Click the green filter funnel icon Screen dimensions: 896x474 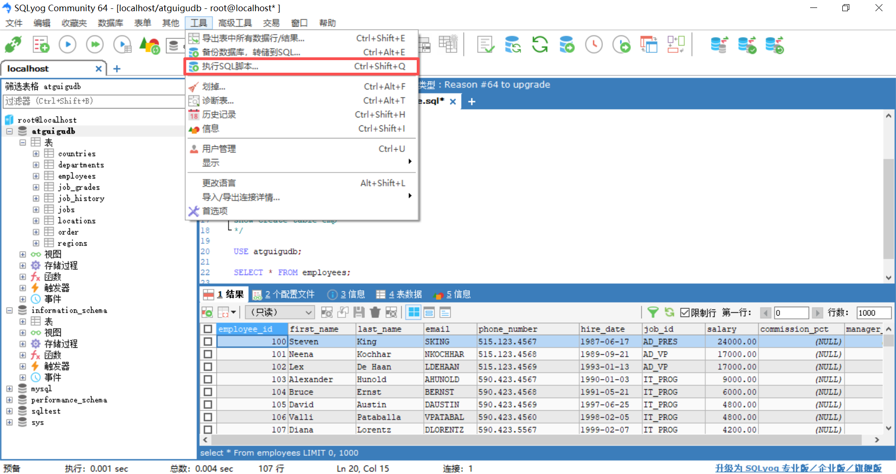point(653,312)
